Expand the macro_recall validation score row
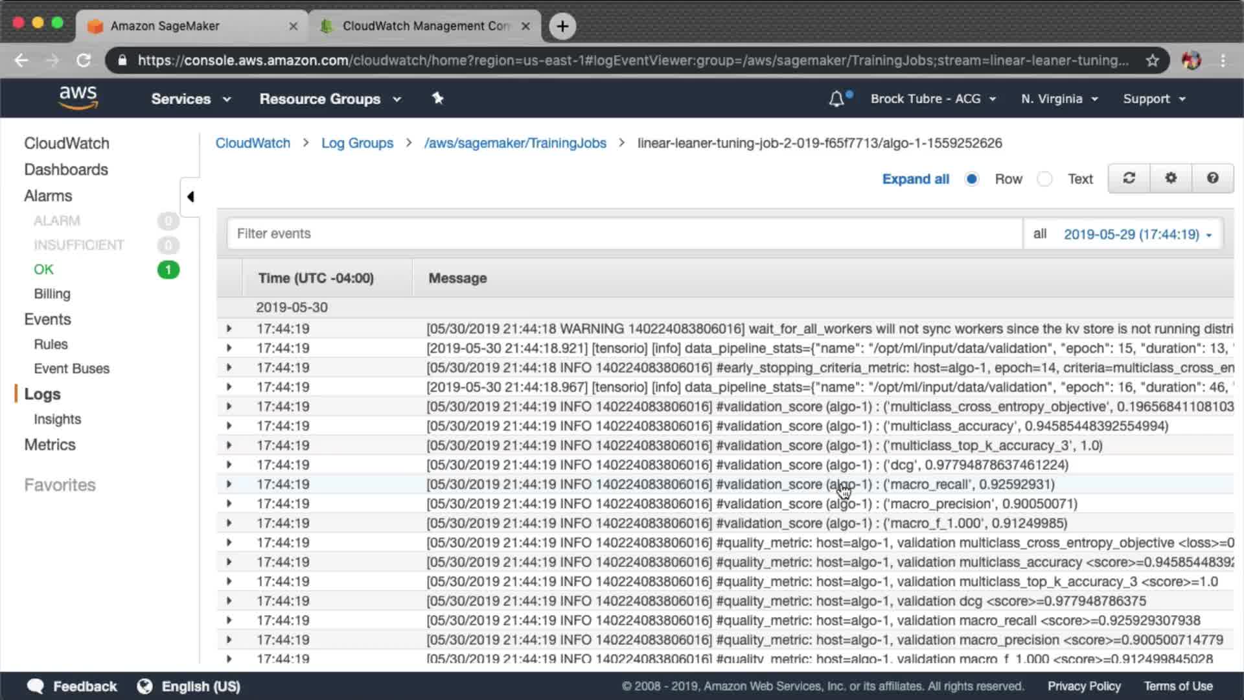1244x700 pixels. click(229, 484)
